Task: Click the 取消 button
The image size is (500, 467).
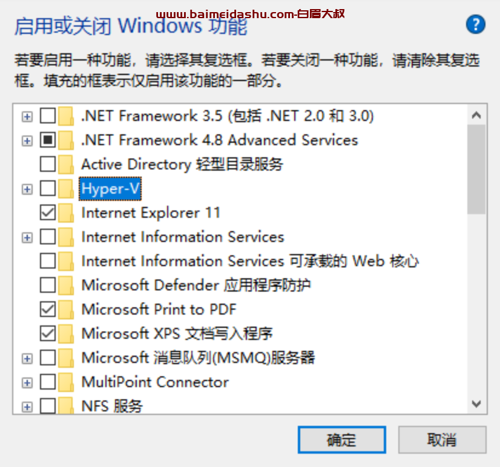Action: click(442, 440)
